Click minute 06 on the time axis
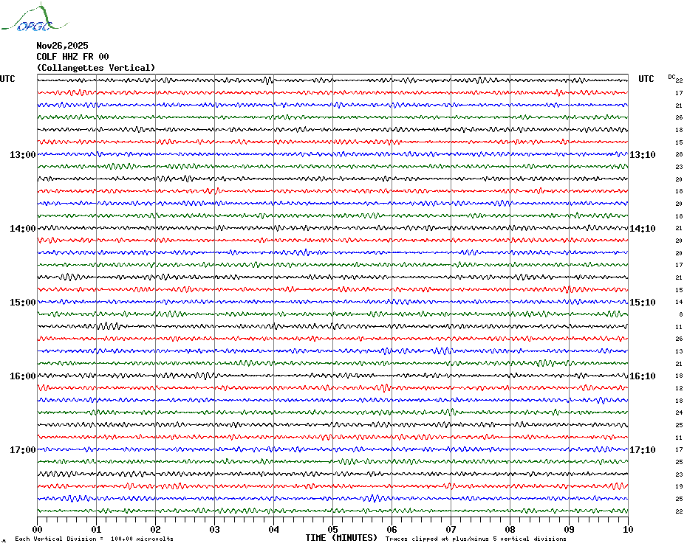 pyautogui.click(x=392, y=529)
